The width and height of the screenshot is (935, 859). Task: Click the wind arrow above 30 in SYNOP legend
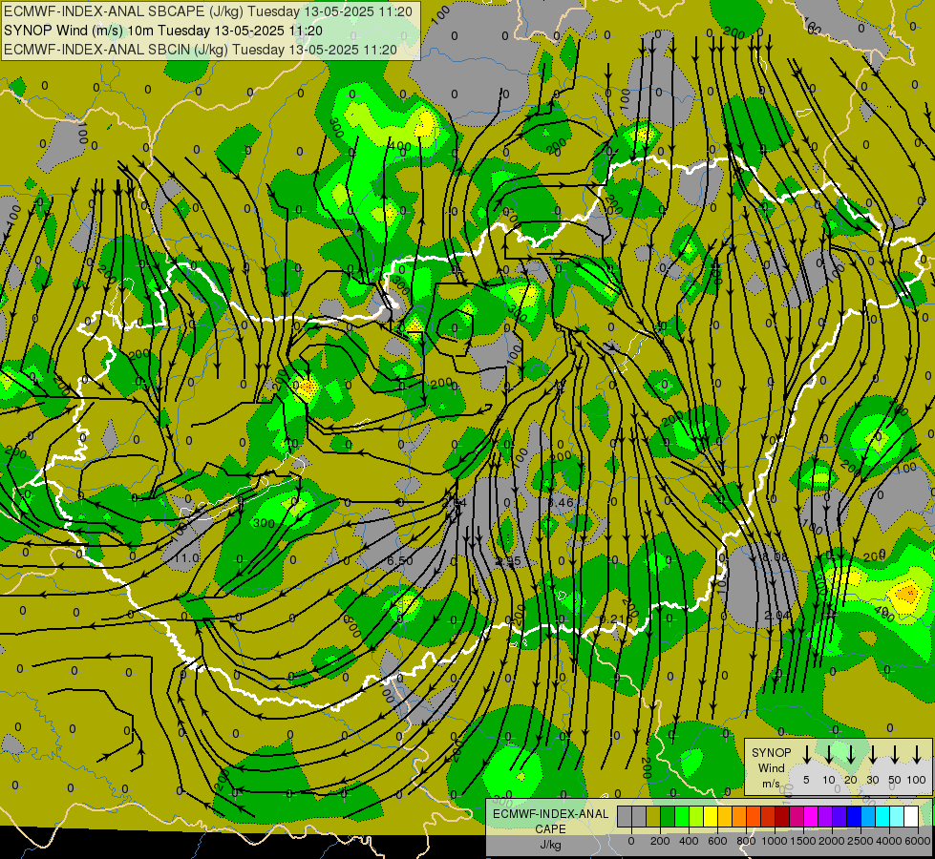(873, 754)
